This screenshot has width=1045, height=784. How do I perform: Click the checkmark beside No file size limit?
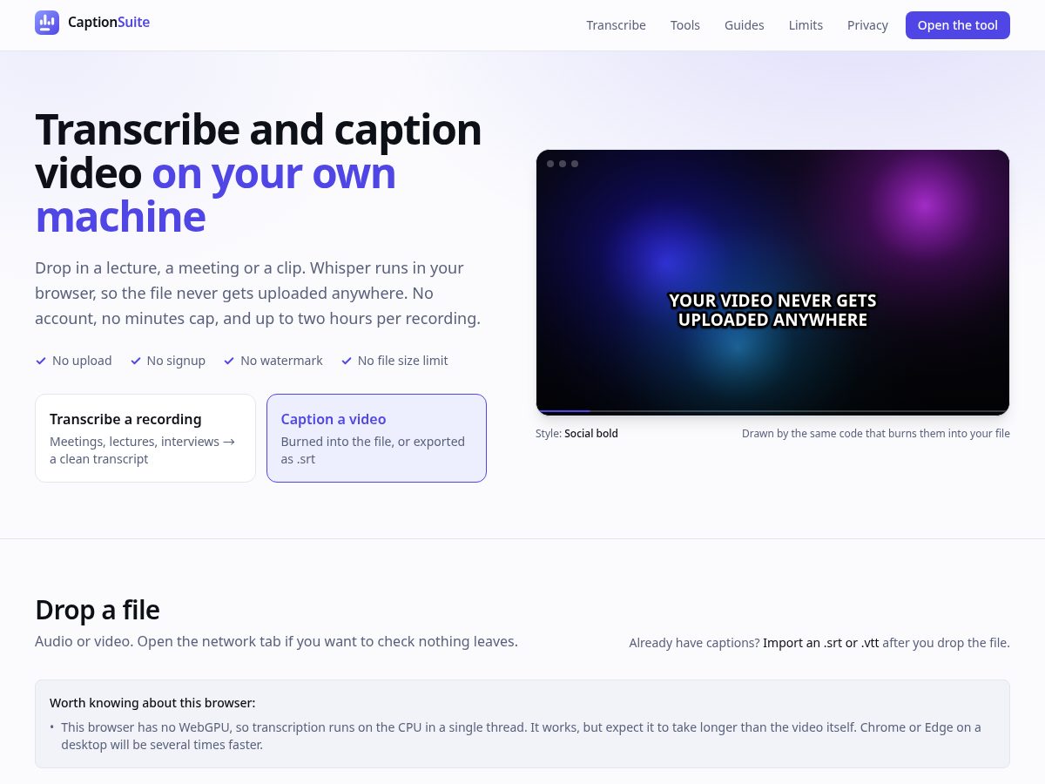(347, 361)
